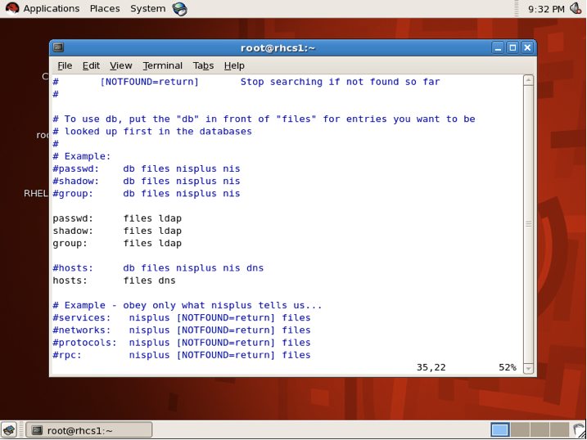Click the '52%' file position indicator
587x440 pixels.
[x=508, y=367]
